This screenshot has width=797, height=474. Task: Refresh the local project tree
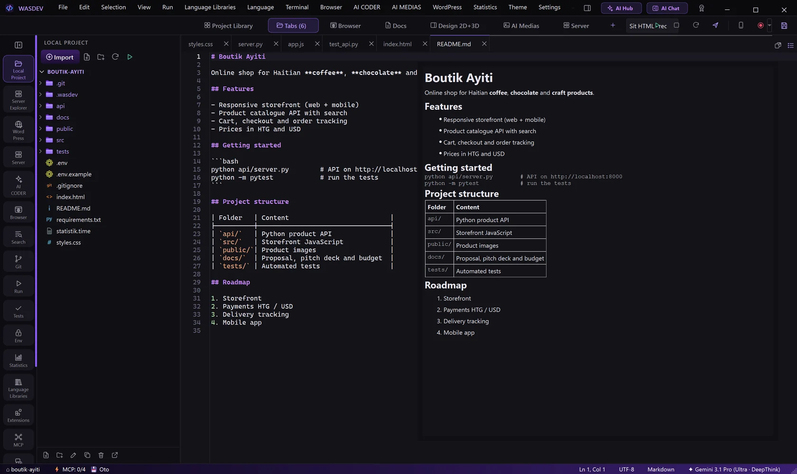click(x=115, y=57)
